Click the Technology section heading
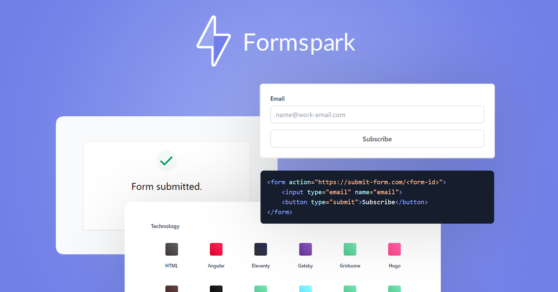This screenshot has height=292, width=558. (165, 226)
